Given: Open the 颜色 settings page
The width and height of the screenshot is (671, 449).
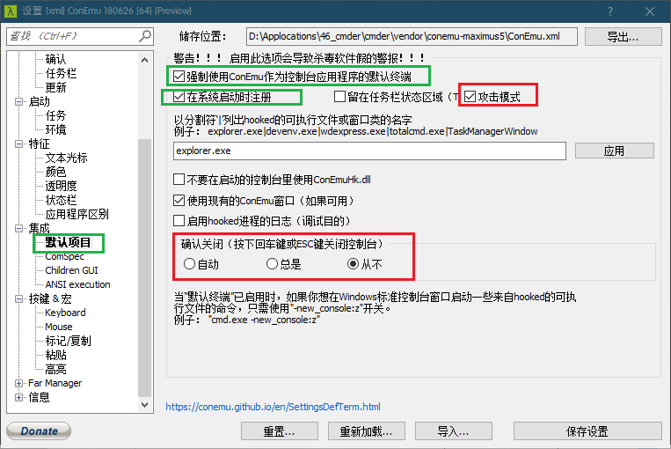Looking at the screenshot, I should click(x=55, y=172).
